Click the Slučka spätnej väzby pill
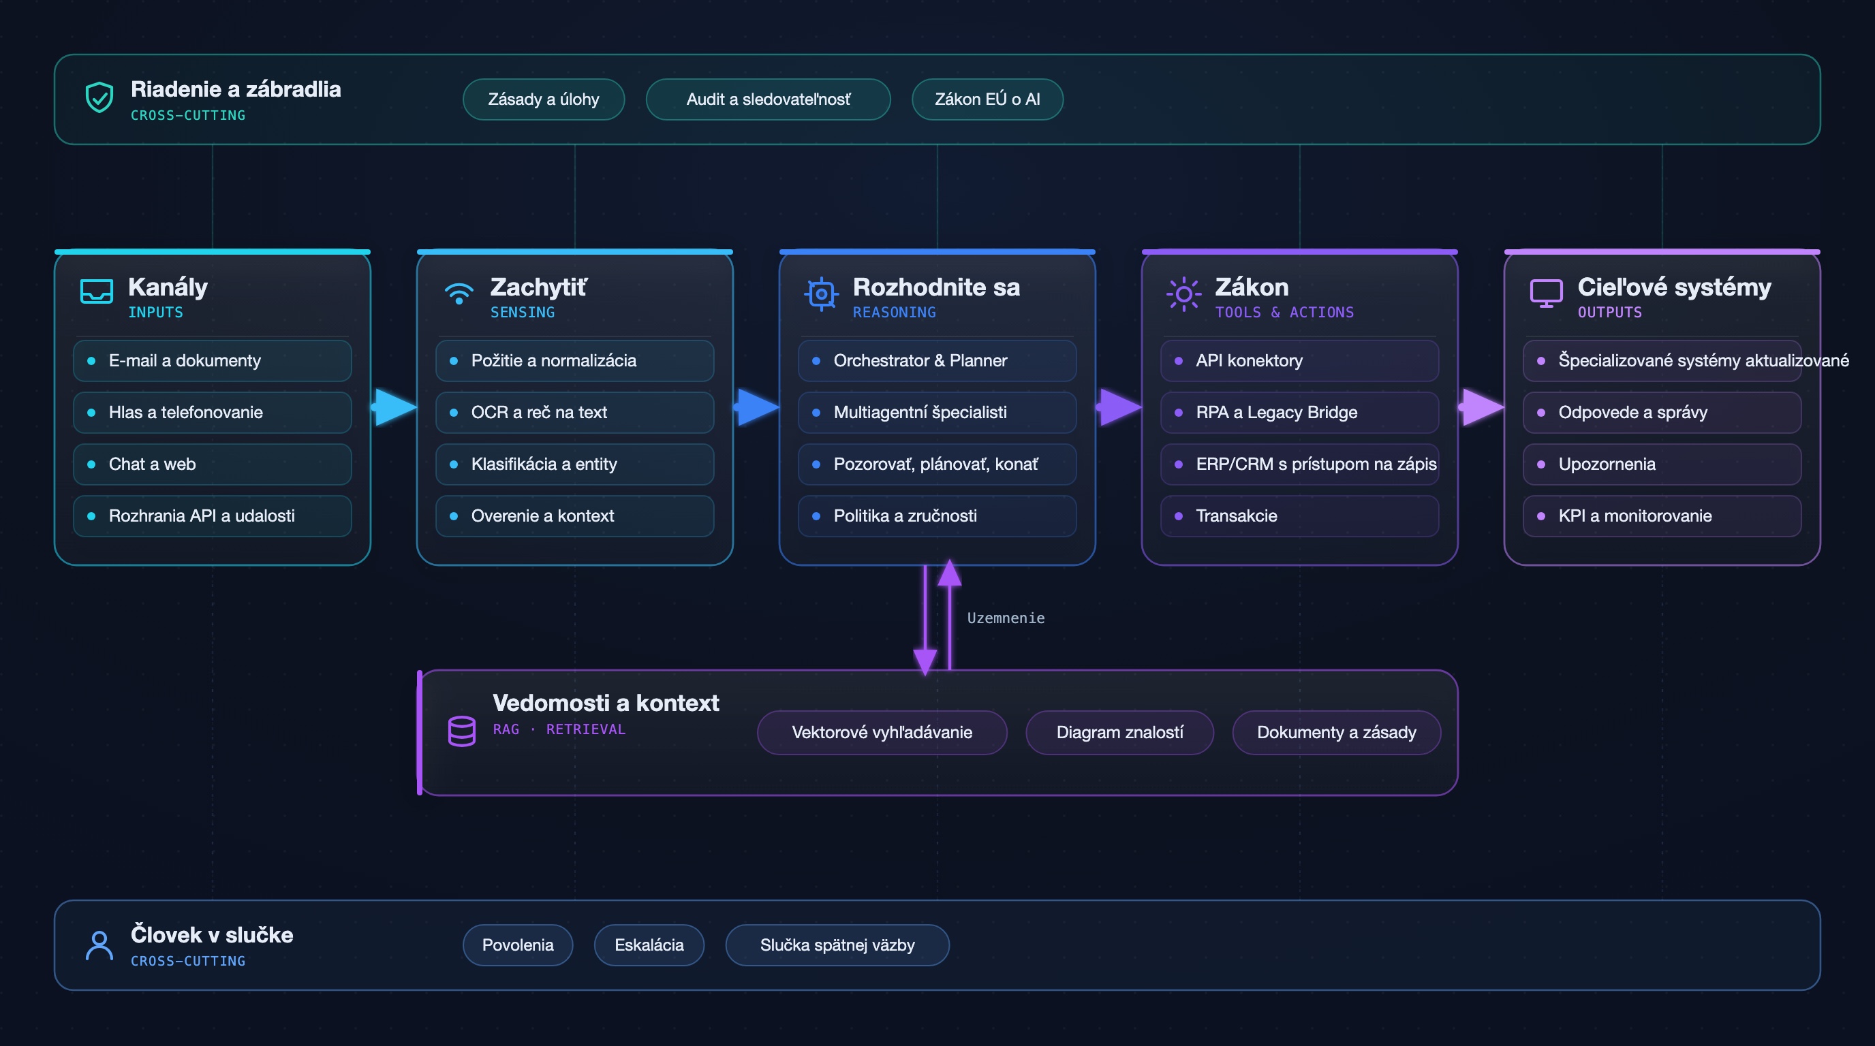Image resolution: width=1875 pixels, height=1046 pixels. click(837, 945)
